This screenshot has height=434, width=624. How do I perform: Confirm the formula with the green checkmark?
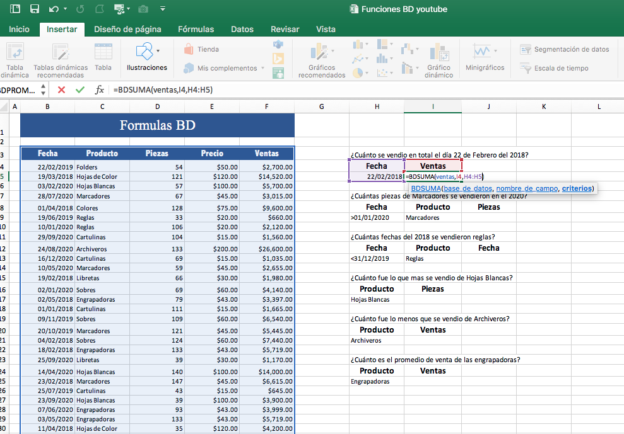pos(79,89)
